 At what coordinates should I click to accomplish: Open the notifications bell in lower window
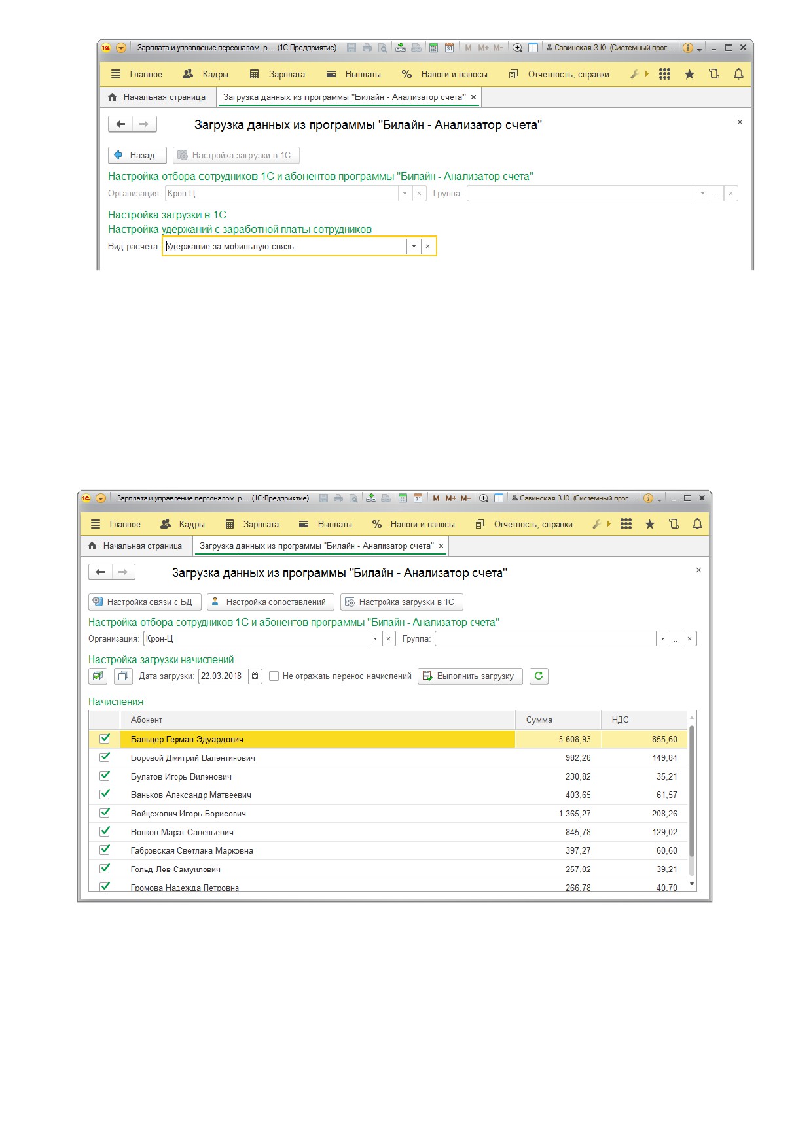pyautogui.click(x=697, y=524)
